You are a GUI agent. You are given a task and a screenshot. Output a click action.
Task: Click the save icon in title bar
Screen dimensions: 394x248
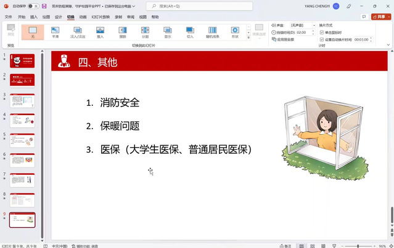click(x=44, y=6)
